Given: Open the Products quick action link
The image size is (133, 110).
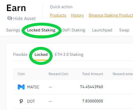Looking at the screenshot, I should pos(58,15).
